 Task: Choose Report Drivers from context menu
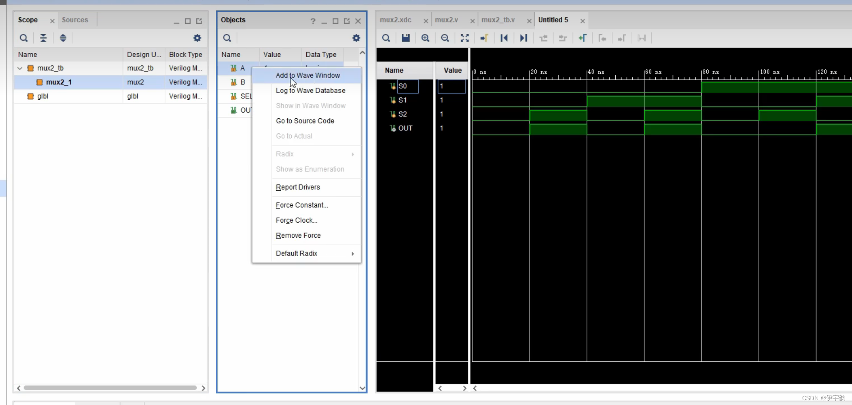click(306, 187)
